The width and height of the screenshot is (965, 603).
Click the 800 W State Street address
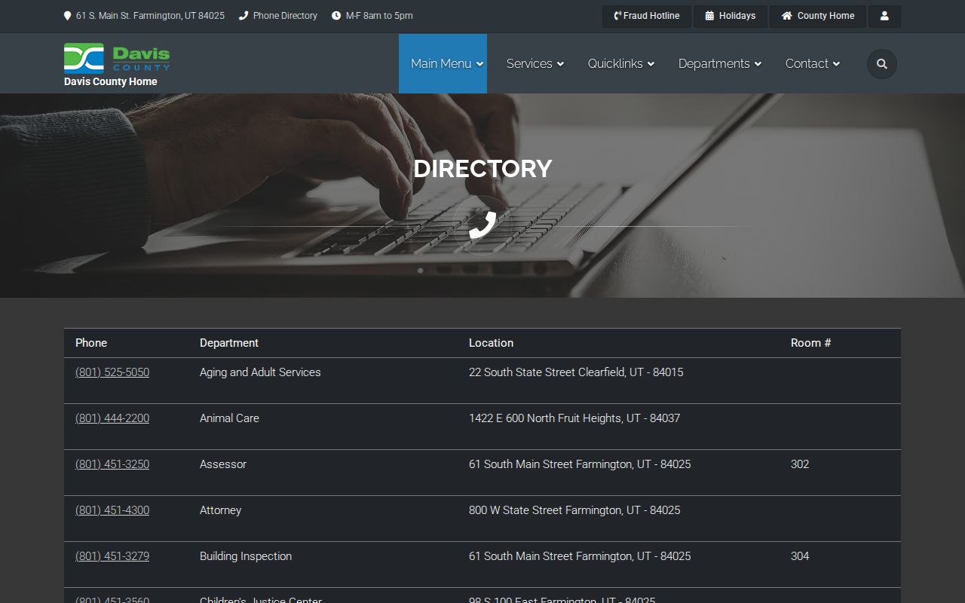(x=574, y=510)
